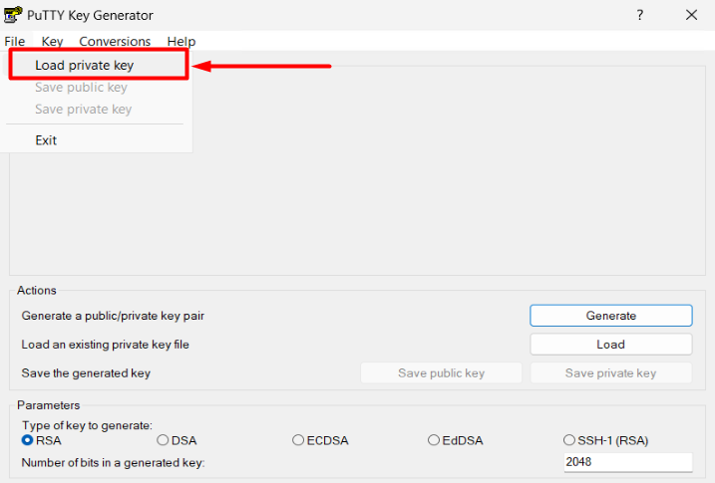Screen dimensions: 715x483
Task: Click 'Number of bits in a generated key:' label
Action: tap(113, 462)
